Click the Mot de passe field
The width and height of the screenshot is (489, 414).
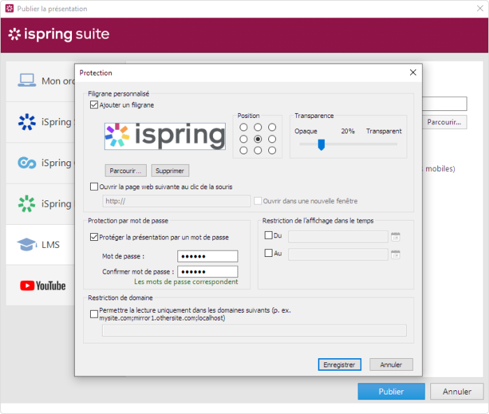point(207,256)
